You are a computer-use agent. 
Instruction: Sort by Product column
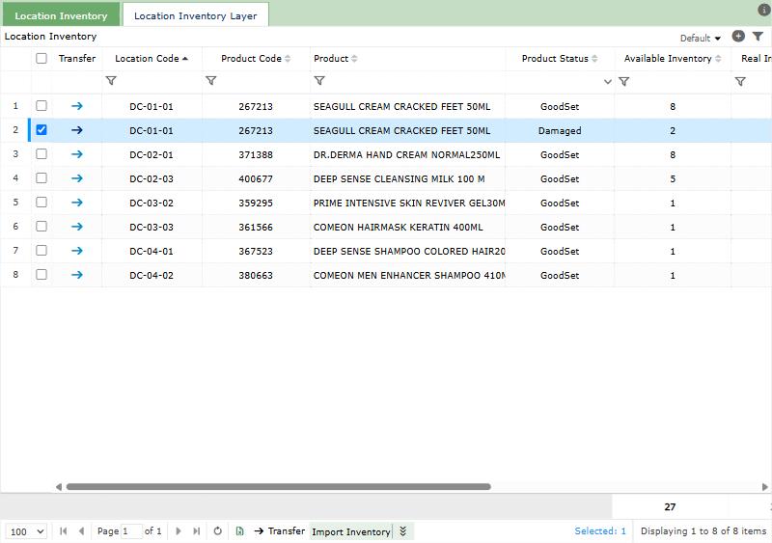(x=335, y=58)
